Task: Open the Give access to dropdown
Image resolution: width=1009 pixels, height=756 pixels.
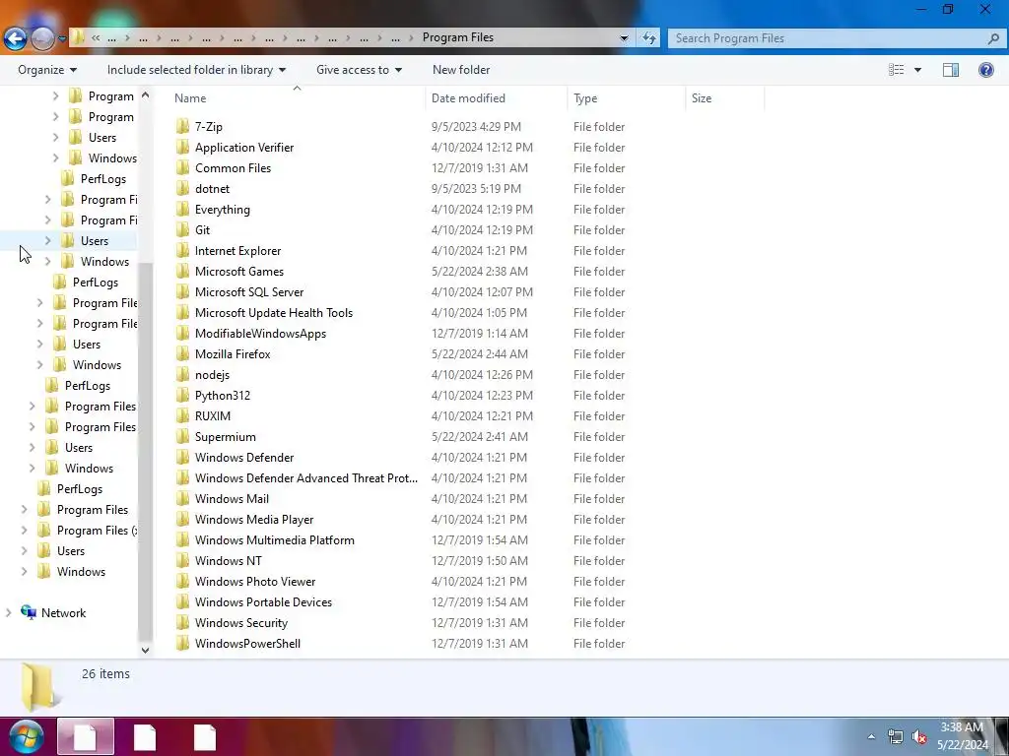Action: click(359, 70)
